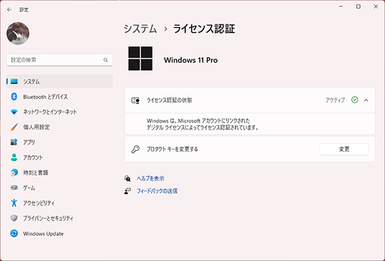Viewport: 385px width, 261px height.
Task: Close the 設定 window
Action: tap(376, 6)
